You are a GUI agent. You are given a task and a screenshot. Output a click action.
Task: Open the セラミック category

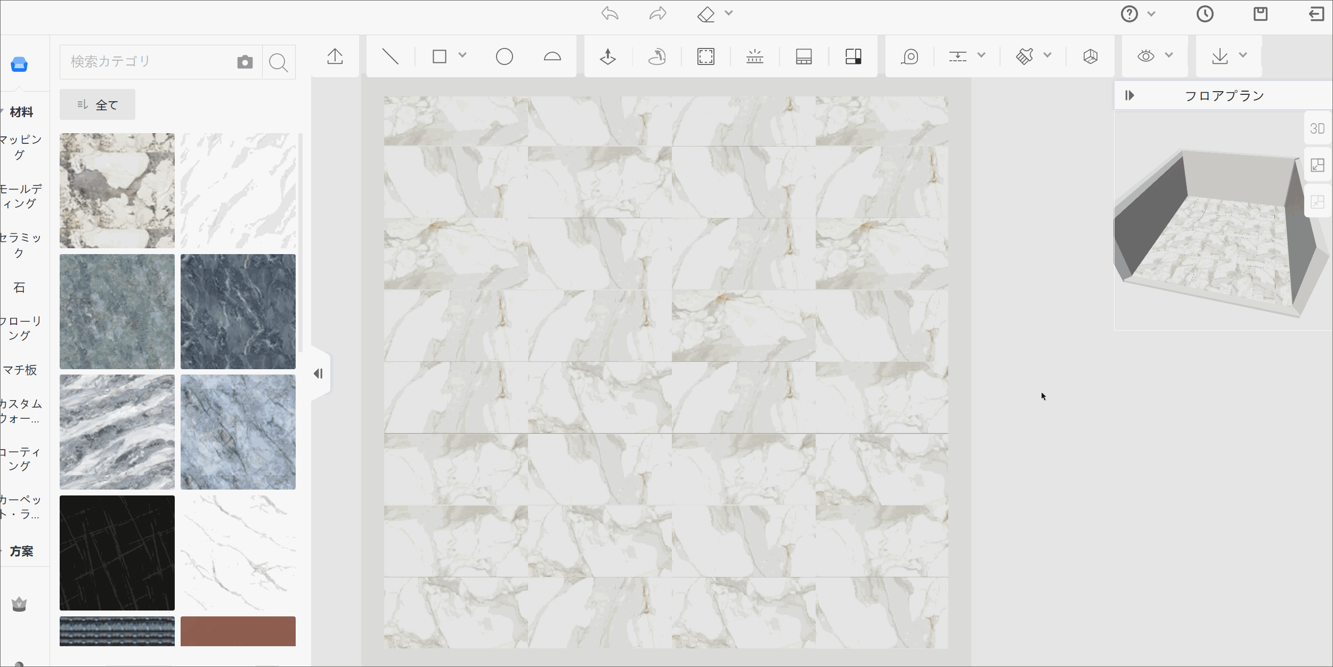(20, 245)
